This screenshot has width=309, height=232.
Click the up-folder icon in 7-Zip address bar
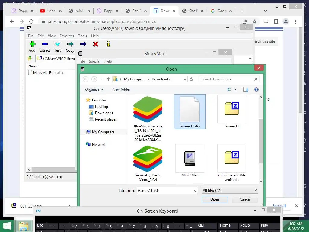[x=30, y=58]
